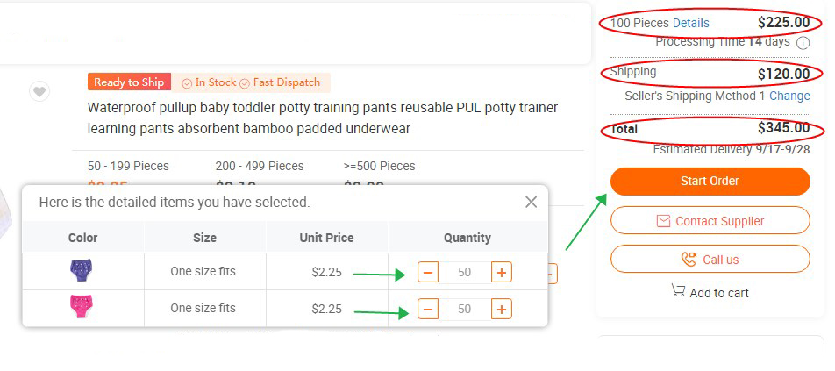Click the Fast Dispatch label

286,82
